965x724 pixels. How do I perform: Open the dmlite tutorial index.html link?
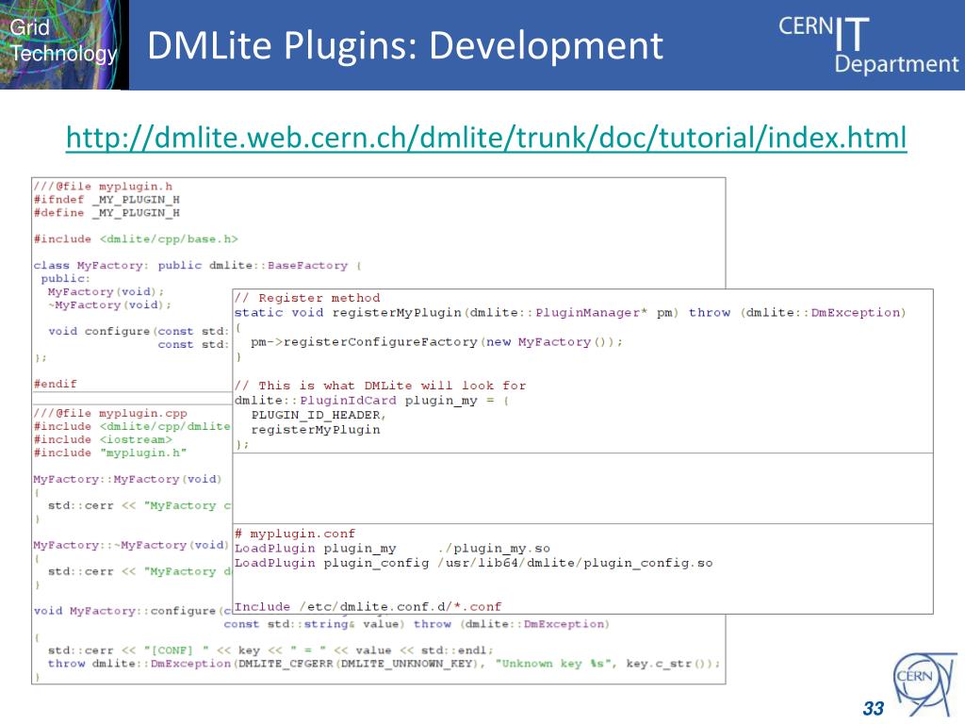coord(486,138)
